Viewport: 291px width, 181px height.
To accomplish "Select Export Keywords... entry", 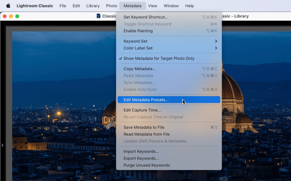I will click(169, 158).
